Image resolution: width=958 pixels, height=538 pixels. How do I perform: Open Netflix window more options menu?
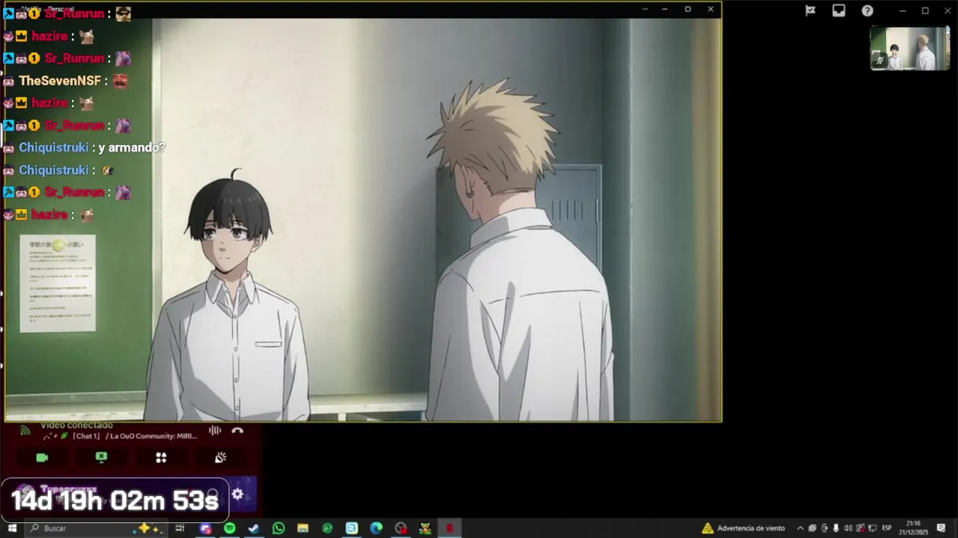(x=645, y=9)
